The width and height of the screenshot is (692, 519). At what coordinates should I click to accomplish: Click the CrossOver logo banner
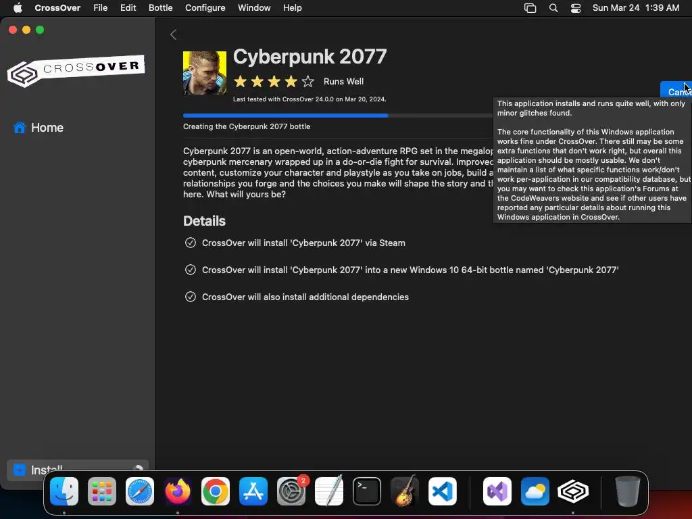[x=76, y=70]
